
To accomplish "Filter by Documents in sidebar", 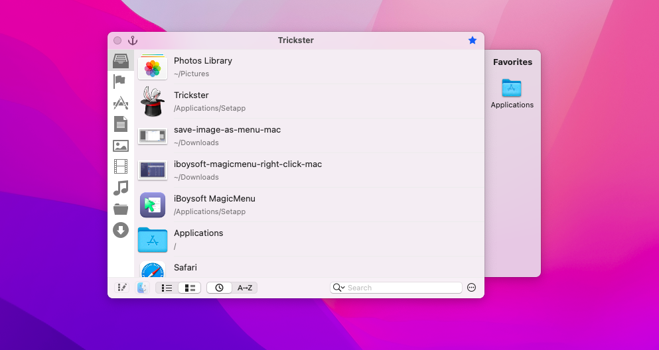I will click(121, 124).
